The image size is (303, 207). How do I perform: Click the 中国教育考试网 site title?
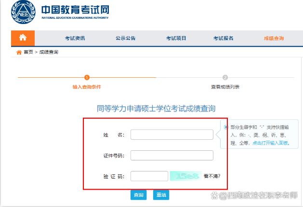pyautogui.click(x=75, y=10)
